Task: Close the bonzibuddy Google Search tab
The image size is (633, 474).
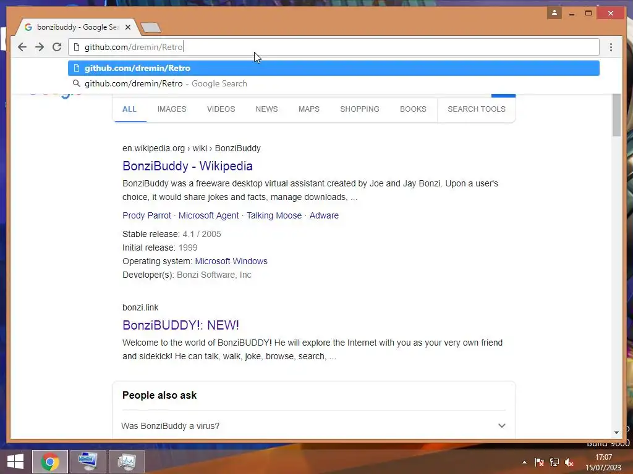Action: tap(128, 27)
